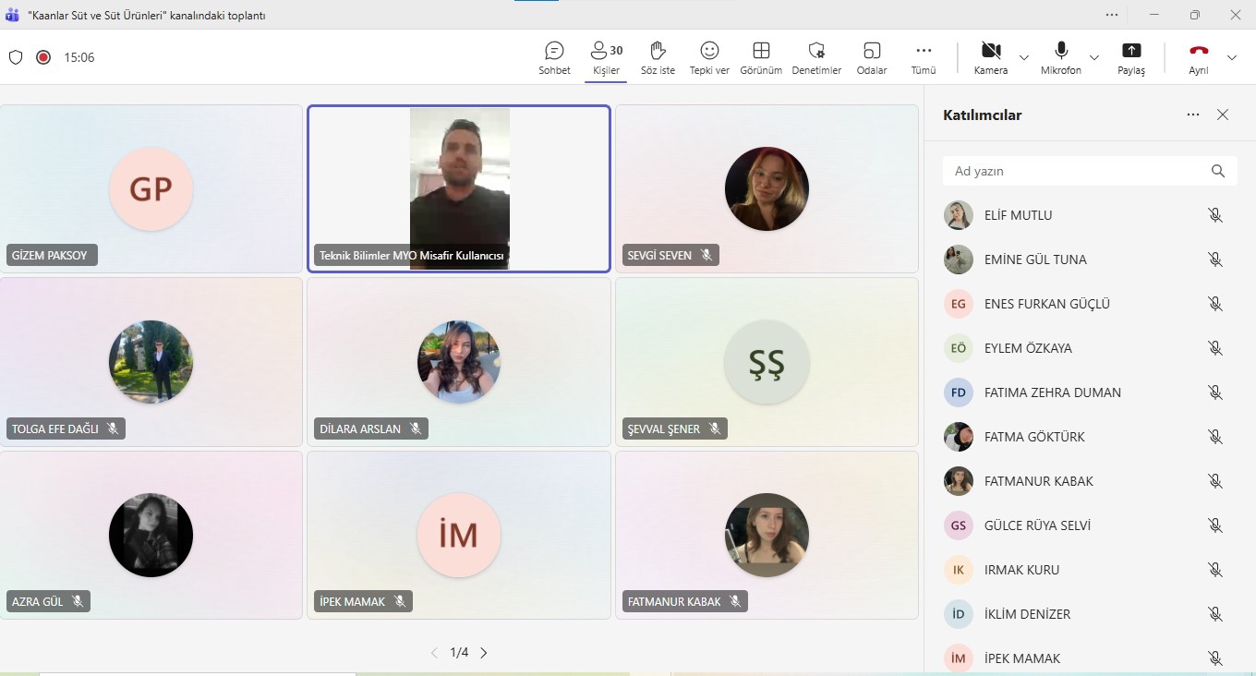Go to next page of participant tiles

point(483,653)
